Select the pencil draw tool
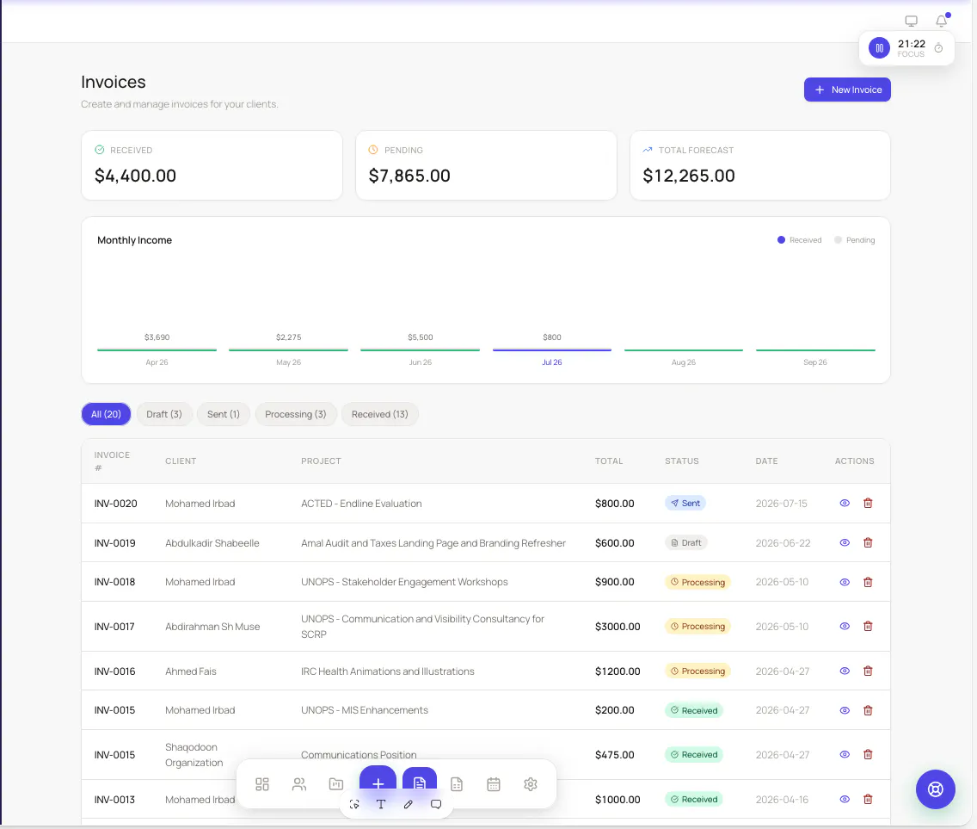Viewport: 977px width, 829px height. click(x=409, y=804)
